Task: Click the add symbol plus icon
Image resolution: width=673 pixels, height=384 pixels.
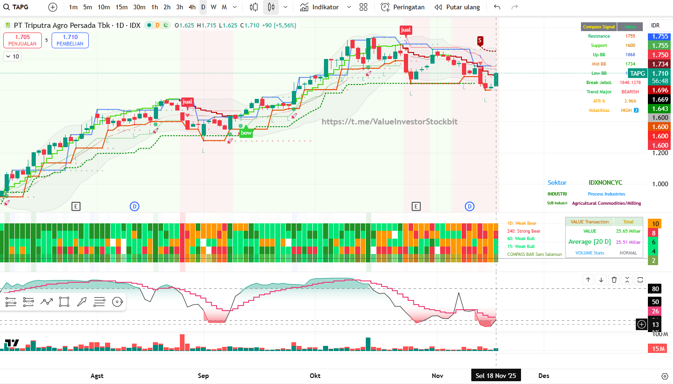Action: (53, 7)
